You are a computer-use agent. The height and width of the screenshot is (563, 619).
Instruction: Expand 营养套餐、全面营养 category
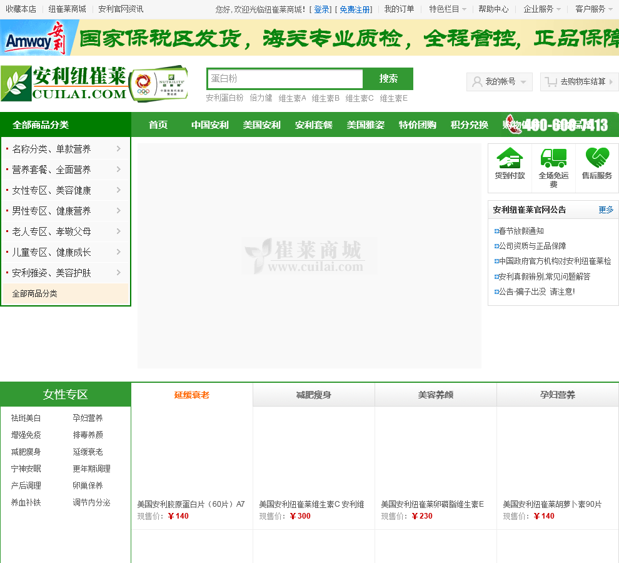pyautogui.click(x=66, y=170)
